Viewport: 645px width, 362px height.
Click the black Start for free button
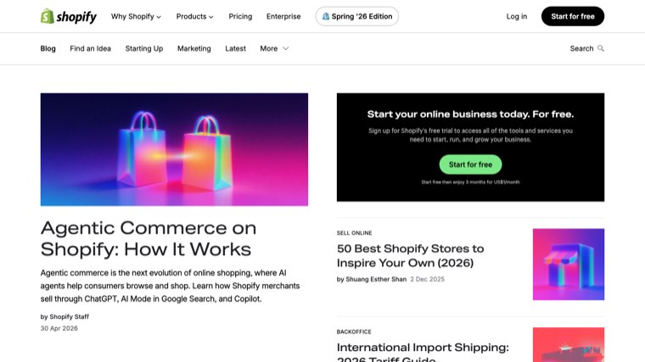573,16
